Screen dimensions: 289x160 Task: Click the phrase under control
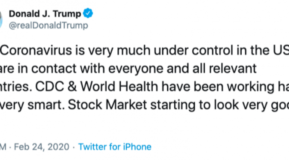[194, 50]
